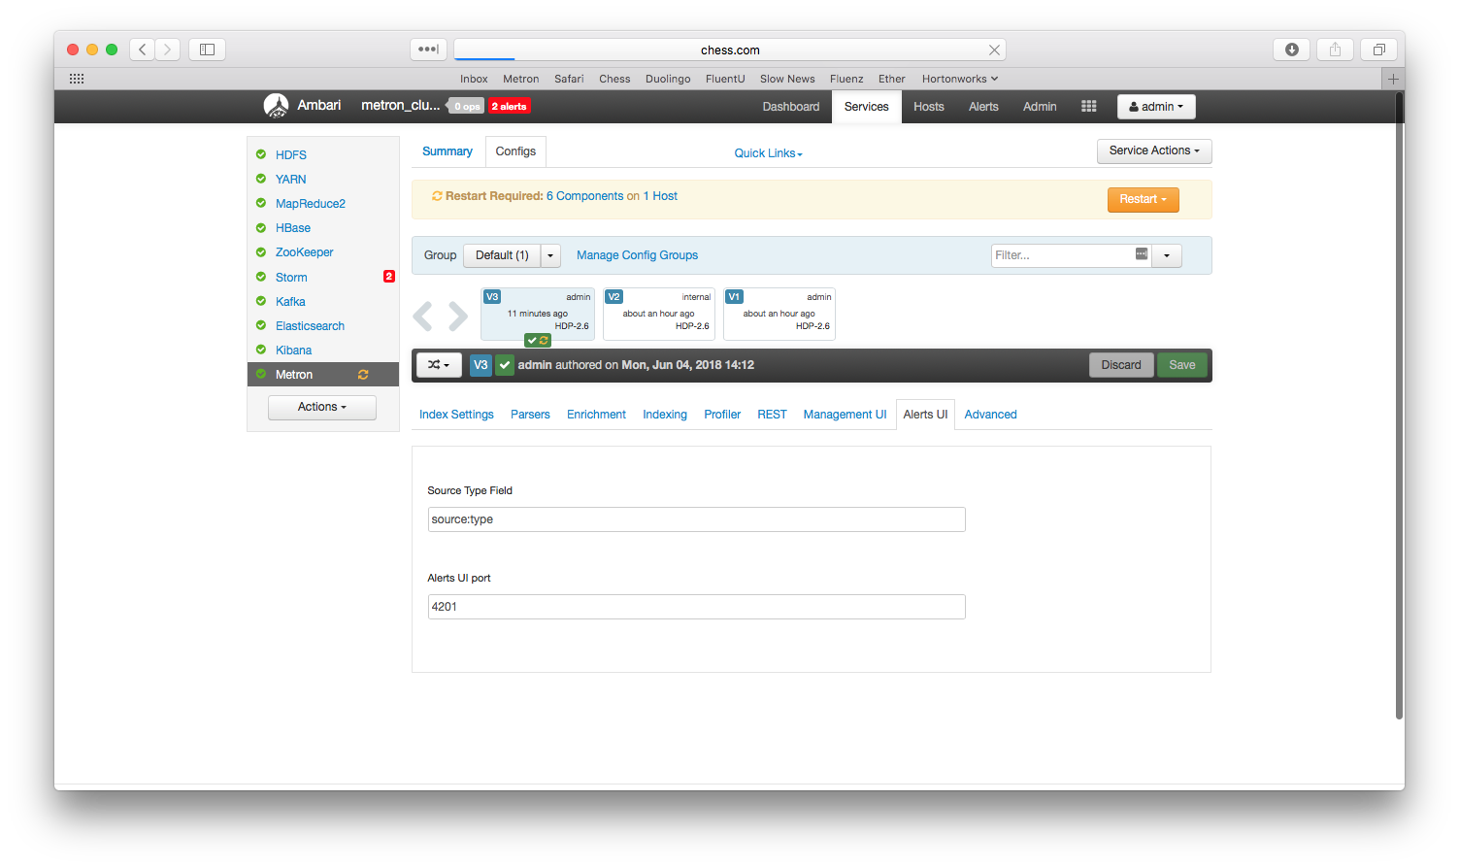This screenshot has width=1459, height=868.
Task: Open the Advanced config tab
Action: tap(990, 415)
